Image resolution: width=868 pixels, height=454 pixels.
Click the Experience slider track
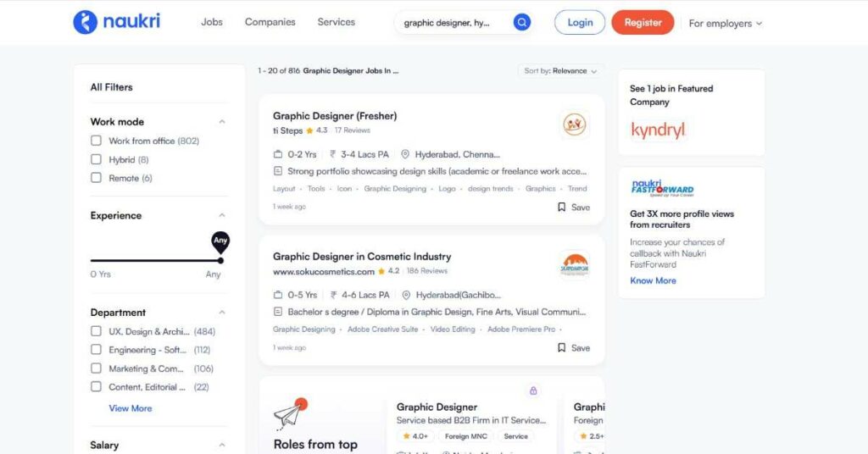(156, 260)
